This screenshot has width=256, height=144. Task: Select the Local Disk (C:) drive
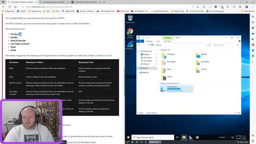[x=176, y=89]
